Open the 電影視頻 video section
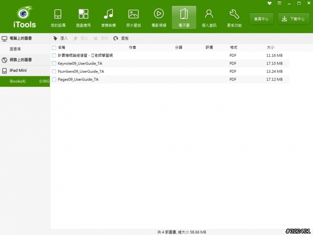Image resolution: width=313 pixels, height=235 pixels. [158, 18]
